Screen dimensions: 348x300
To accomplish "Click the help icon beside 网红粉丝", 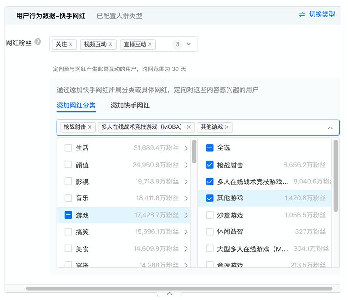I will [38, 42].
